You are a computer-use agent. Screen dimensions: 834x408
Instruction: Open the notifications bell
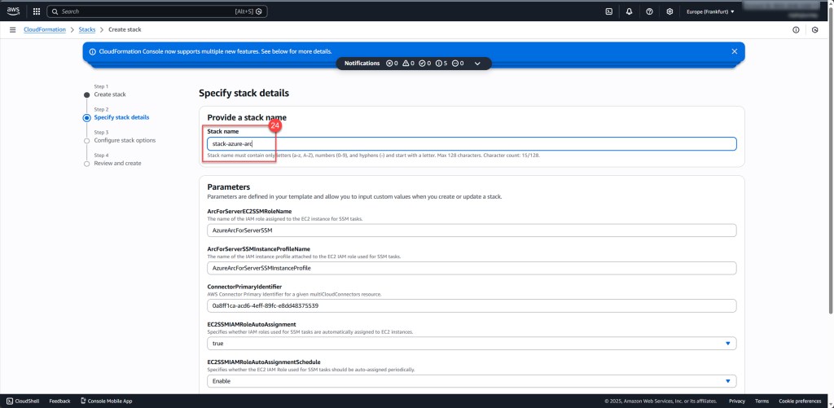(629, 11)
